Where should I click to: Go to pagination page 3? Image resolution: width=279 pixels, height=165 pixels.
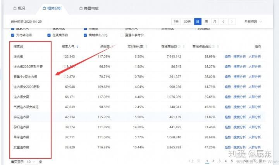[219, 161]
